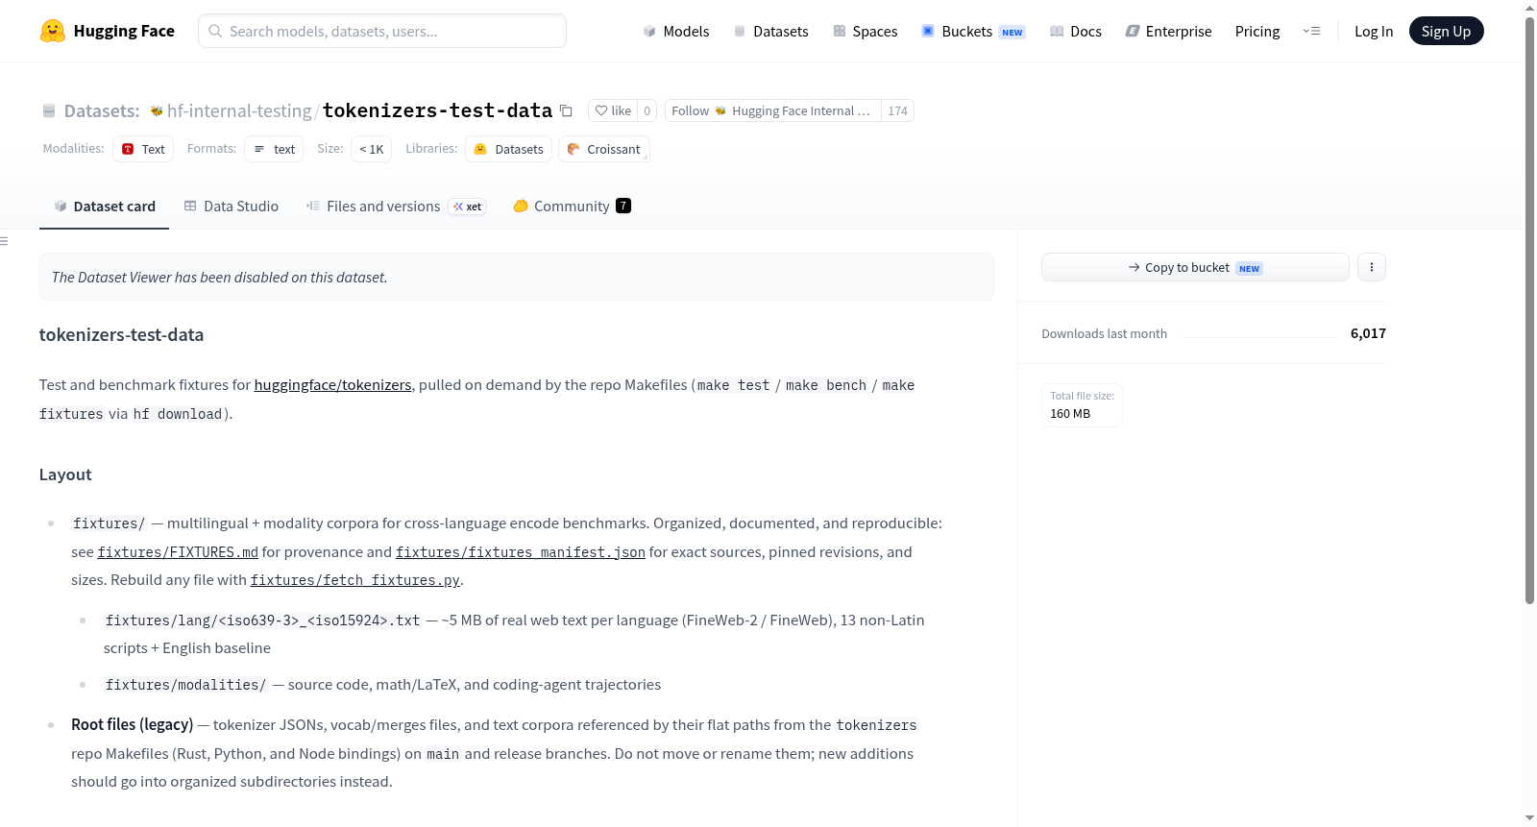Click the Text modality tag
The height and width of the screenshot is (827, 1537).
pos(143,149)
